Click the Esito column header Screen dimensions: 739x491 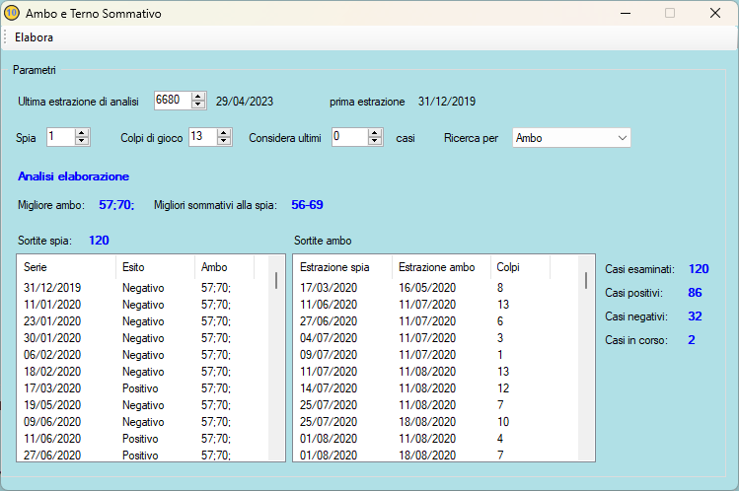pyautogui.click(x=155, y=267)
